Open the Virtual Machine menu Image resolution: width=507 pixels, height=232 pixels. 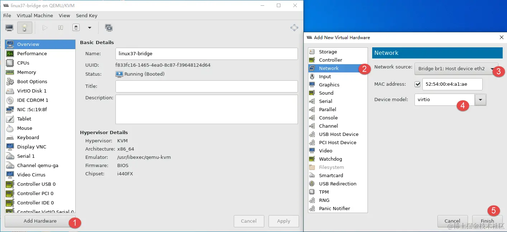[35, 15]
